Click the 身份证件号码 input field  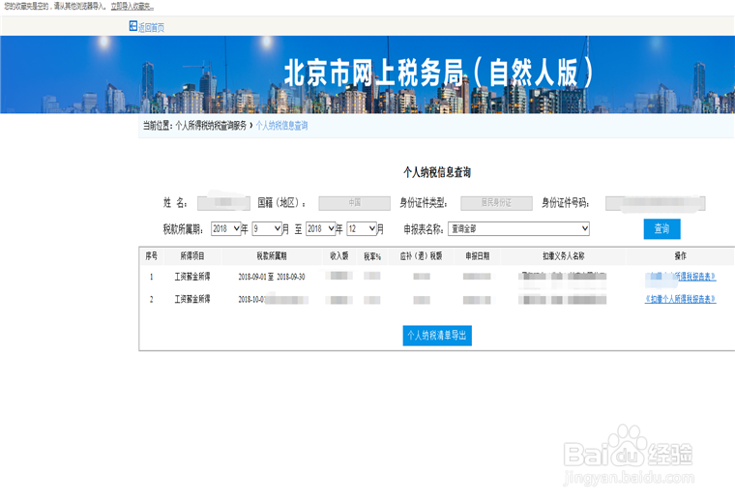pos(656,203)
